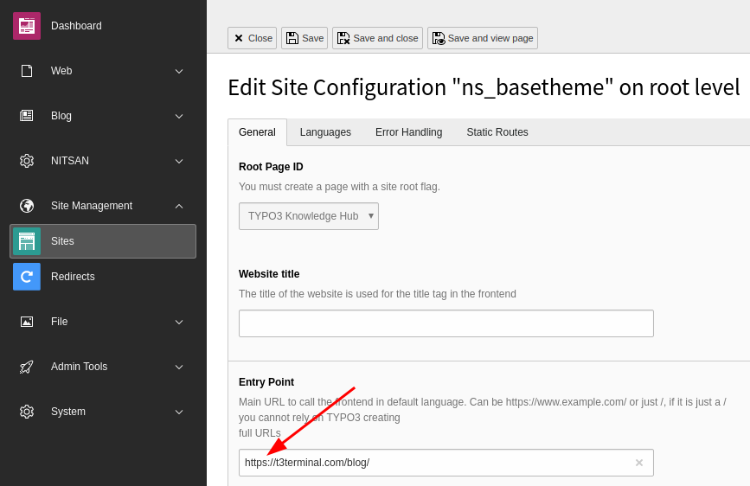Image resolution: width=750 pixels, height=486 pixels.
Task: Expand the NITSAN menu chevron
Action: point(179,161)
